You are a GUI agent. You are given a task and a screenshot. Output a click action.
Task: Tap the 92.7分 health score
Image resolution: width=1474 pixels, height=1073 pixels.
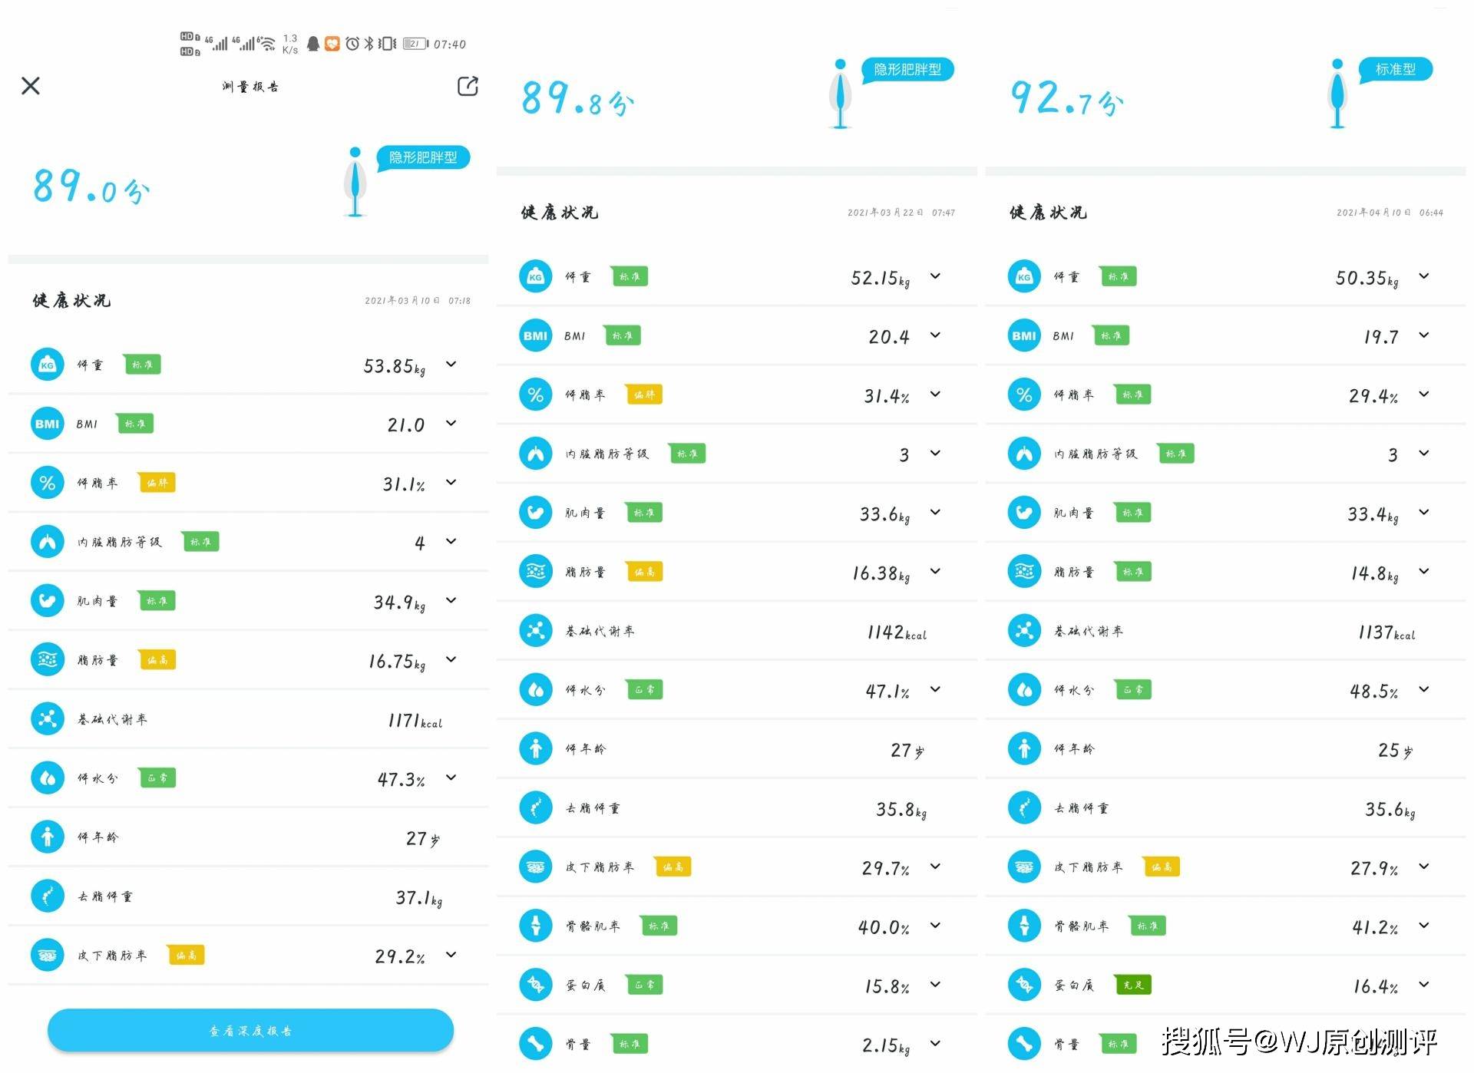(1066, 100)
